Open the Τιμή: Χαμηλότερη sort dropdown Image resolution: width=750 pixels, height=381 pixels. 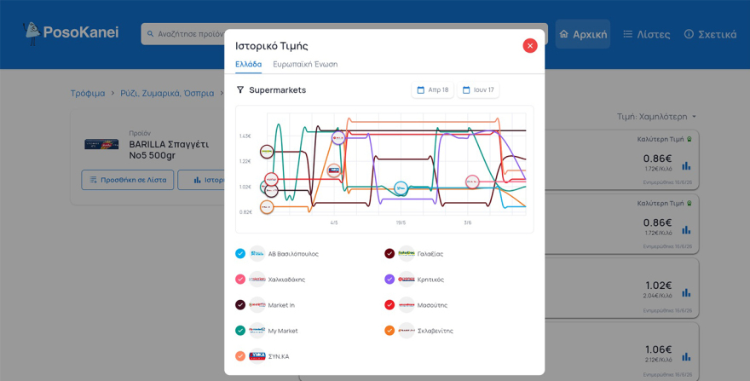[x=656, y=117]
